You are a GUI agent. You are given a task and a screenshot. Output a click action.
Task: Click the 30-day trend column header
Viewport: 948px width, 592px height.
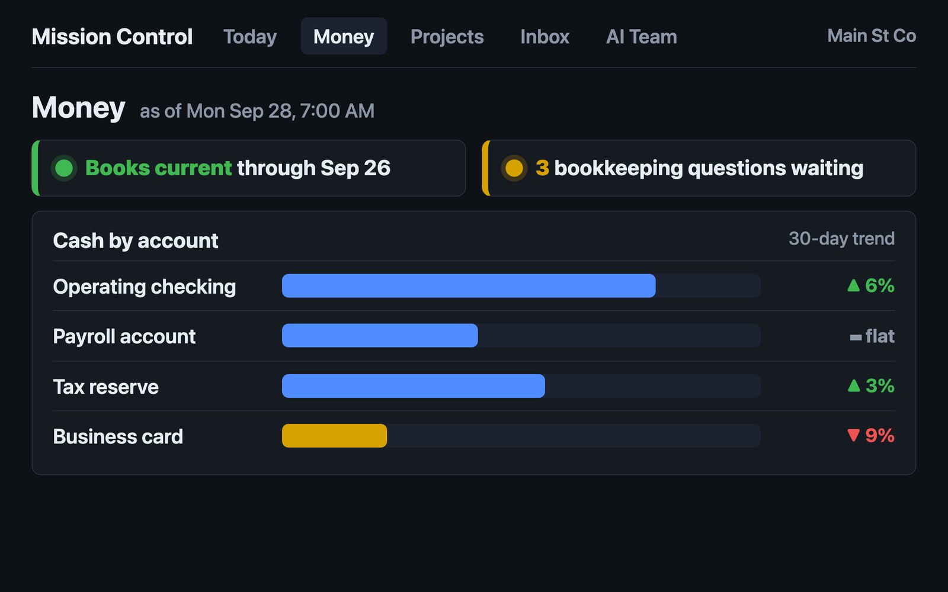click(841, 239)
